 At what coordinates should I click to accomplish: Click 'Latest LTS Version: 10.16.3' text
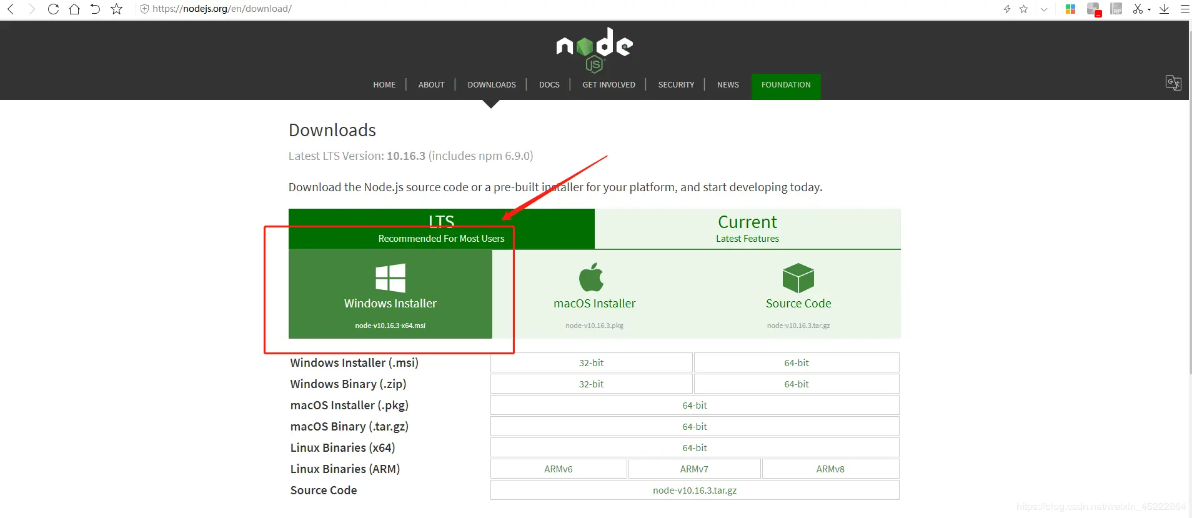click(357, 156)
